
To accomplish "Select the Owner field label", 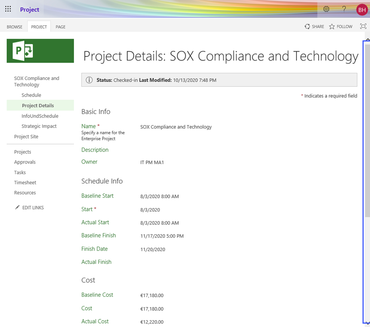I will [89, 162].
